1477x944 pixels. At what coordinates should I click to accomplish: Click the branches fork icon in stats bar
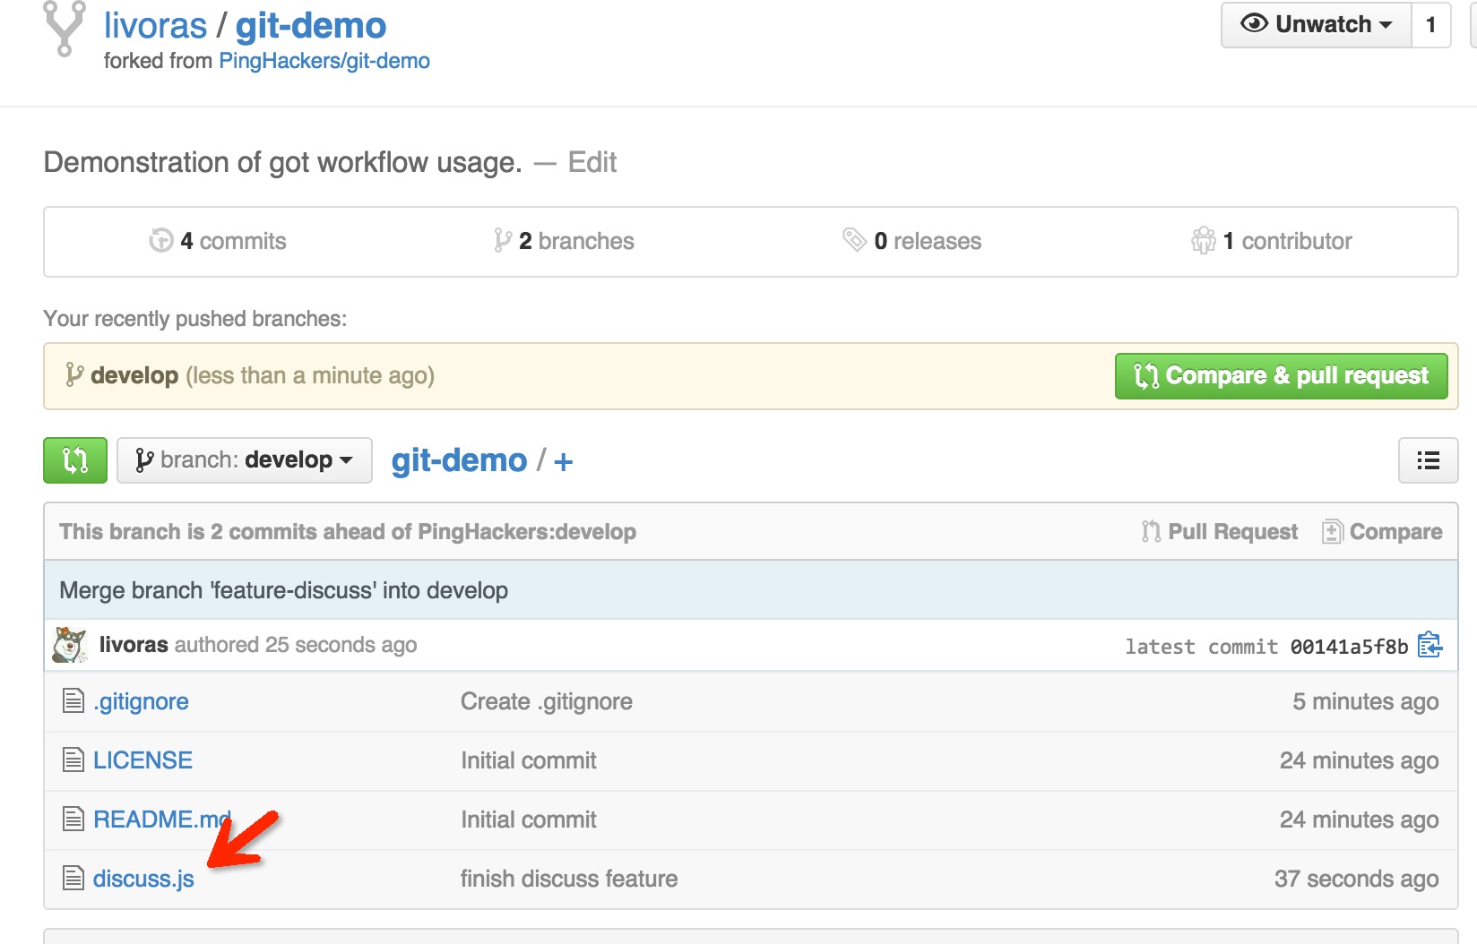click(503, 240)
